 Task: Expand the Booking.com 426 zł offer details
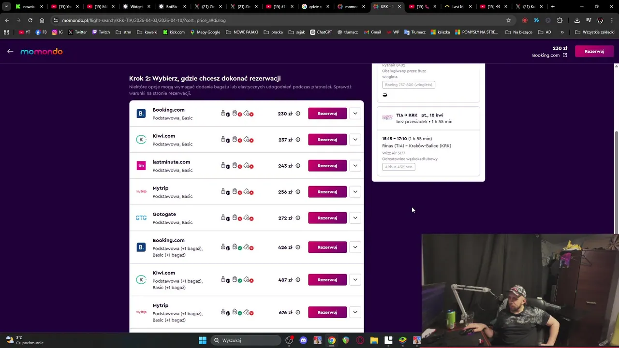pos(355,247)
